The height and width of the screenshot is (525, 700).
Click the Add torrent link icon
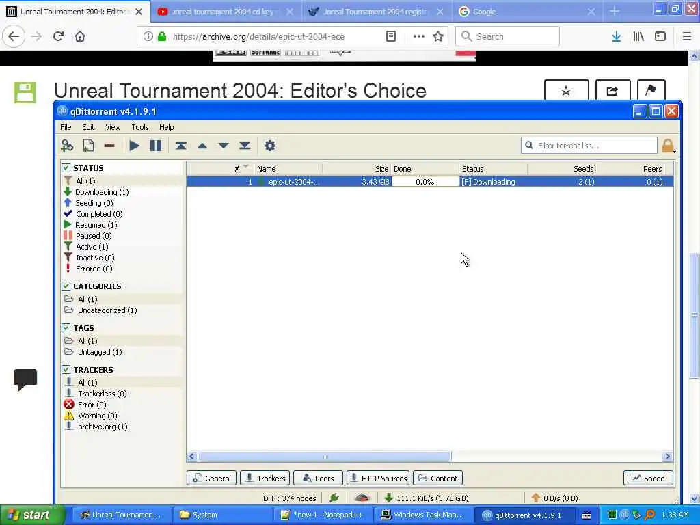[x=67, y=146]
